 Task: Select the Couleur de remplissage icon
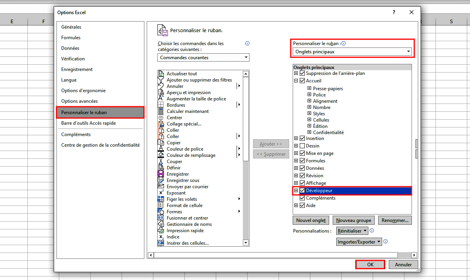click(160, 155)
